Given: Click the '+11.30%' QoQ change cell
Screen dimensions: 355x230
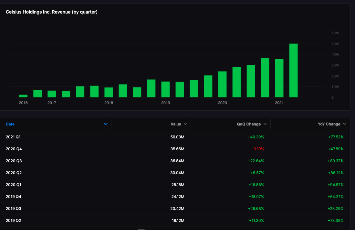Looking at the screenshot, I should coord(256,221).
